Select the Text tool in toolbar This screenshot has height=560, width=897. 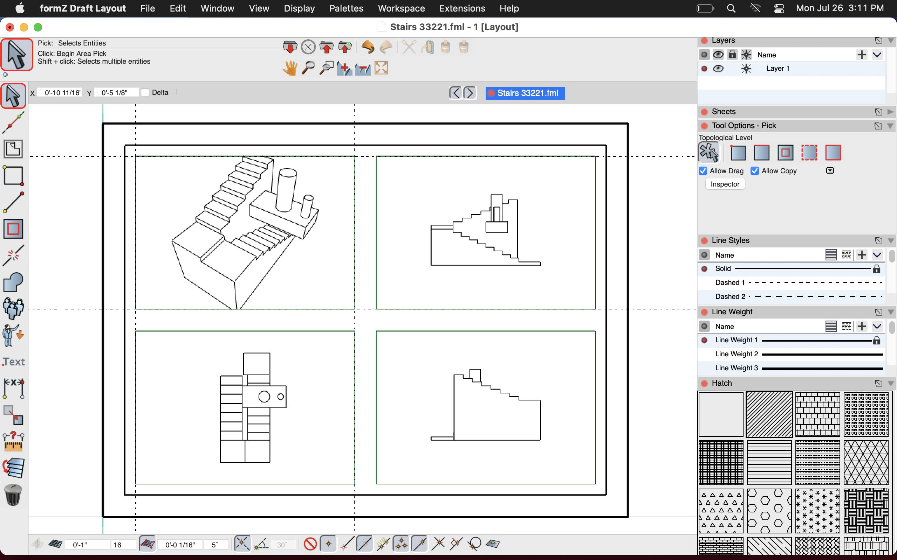click(x=14, y=360)
